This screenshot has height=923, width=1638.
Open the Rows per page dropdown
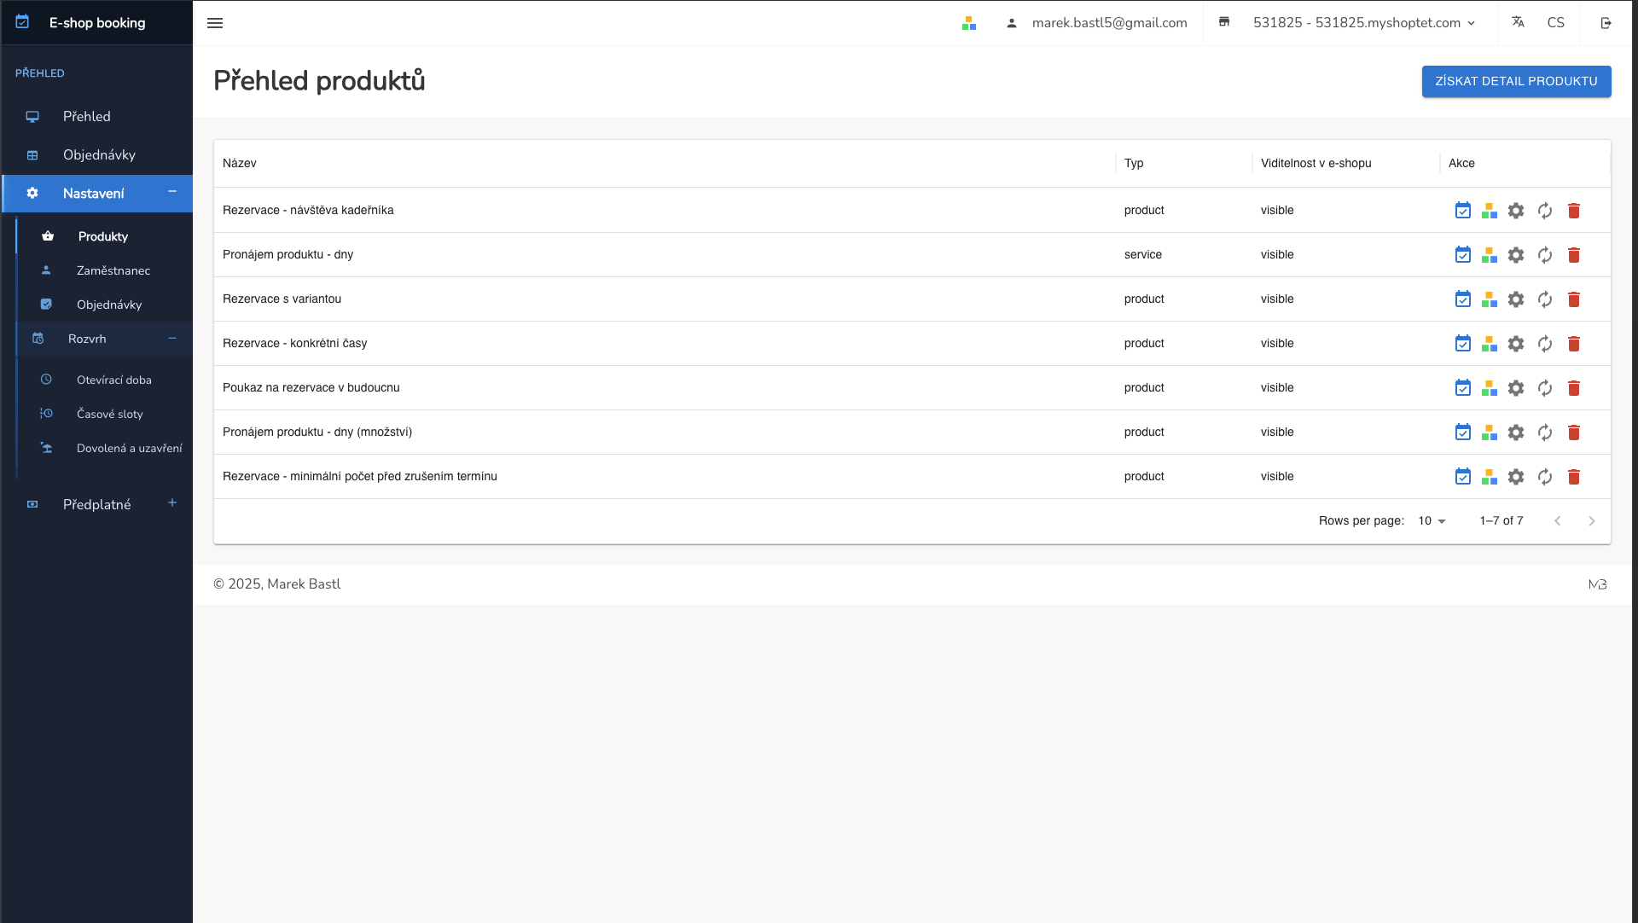click(1432, 521)
